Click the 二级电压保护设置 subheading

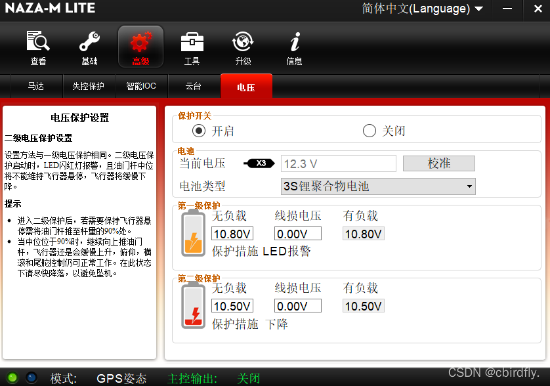[38, 138]
